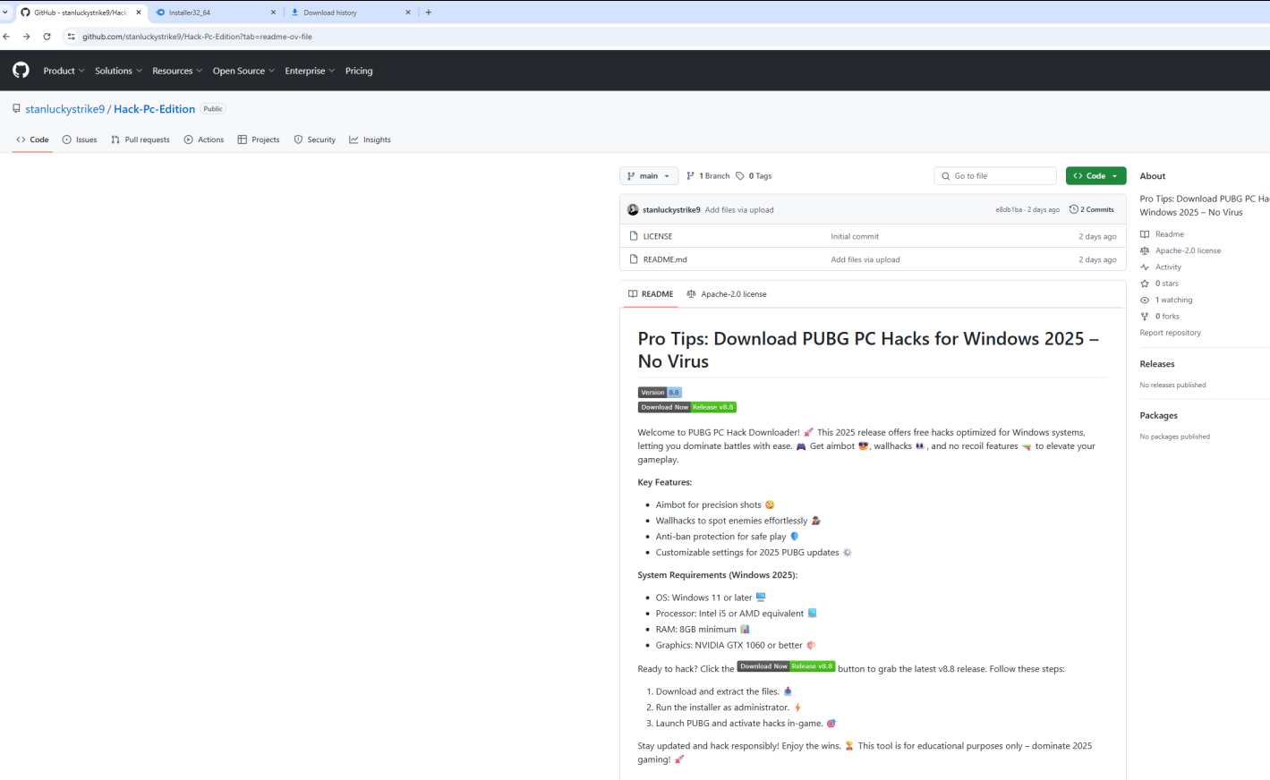This screenshot has height=780, width=1270.
Task: View the 2 Commits history
Action: click(1092, 209)
